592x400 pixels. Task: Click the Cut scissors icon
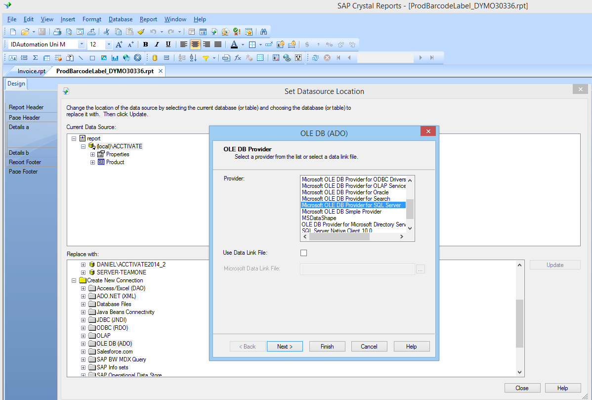point(106,32)
